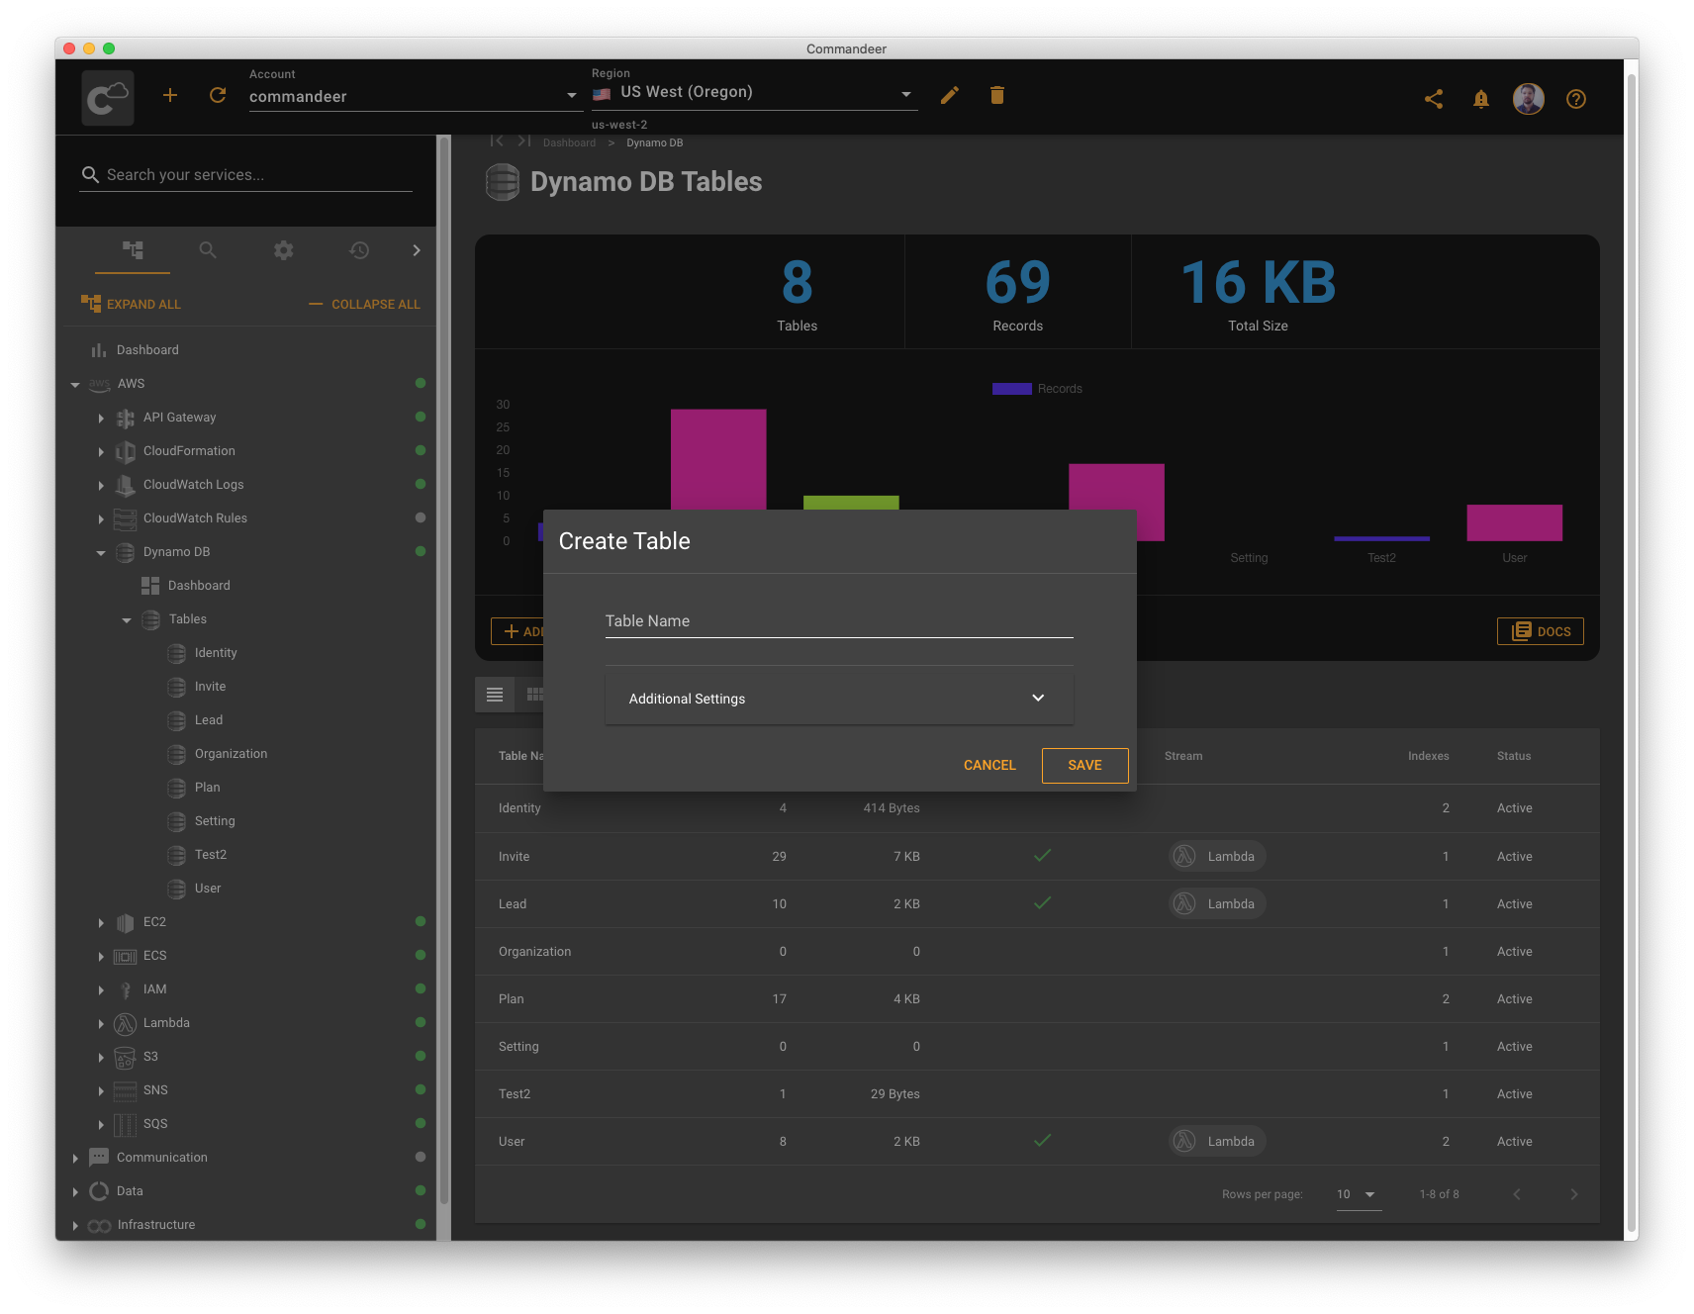Click the sidebar tabs right chevron
This screenshot has width=1694, height=1314.
[417, 250]
